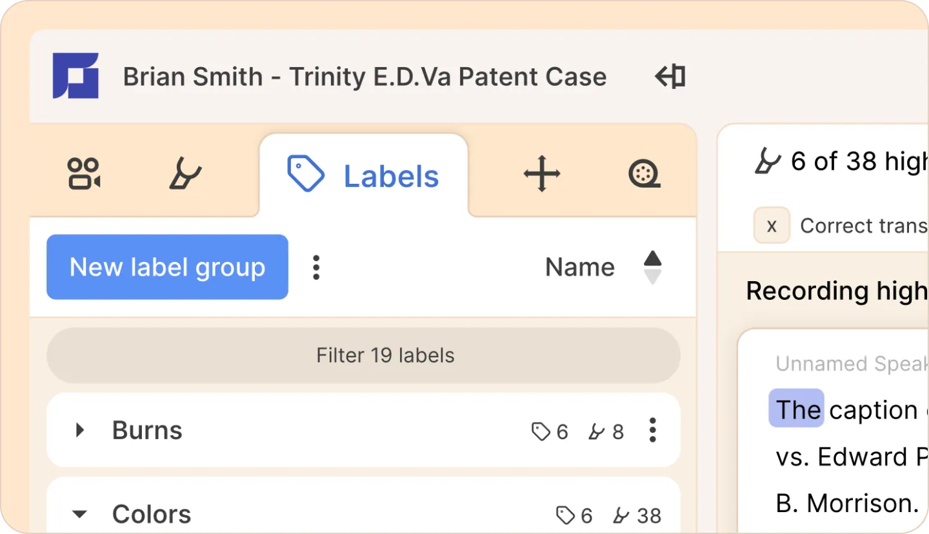Click the highlight count icon in Colors
The width and height of the screenshot is (929, 534).
point(621,515)
